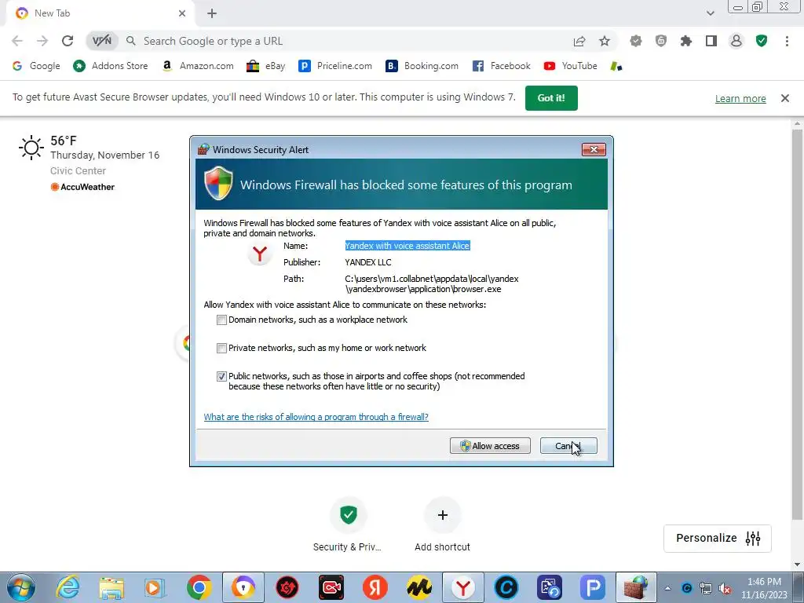Open the screen recorder camera taskbar icon
This screenshot has height=603, width=804.
tap(331, 587)
